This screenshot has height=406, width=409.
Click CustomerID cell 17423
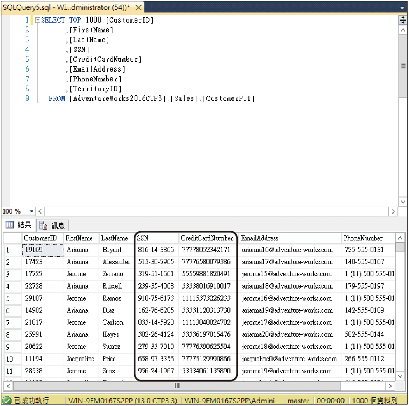[x=43, y=262]
